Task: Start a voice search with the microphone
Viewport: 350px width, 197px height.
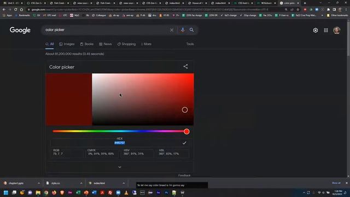Action: pyautogui.click(x=183, y=30)
